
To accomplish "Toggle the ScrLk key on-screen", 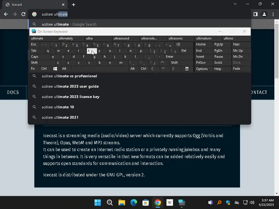I will pos(222,63).
